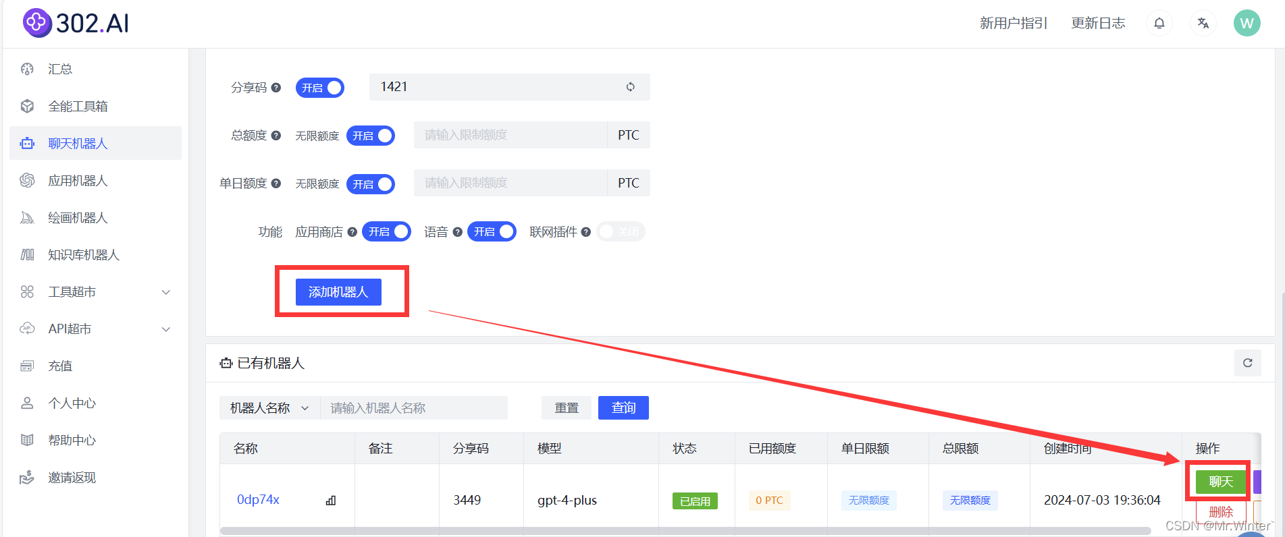The width and height of the screenshot is (1285, 537).
Task: Click the 聊天 button for 0dp74x
Action: coord(1221,482)
